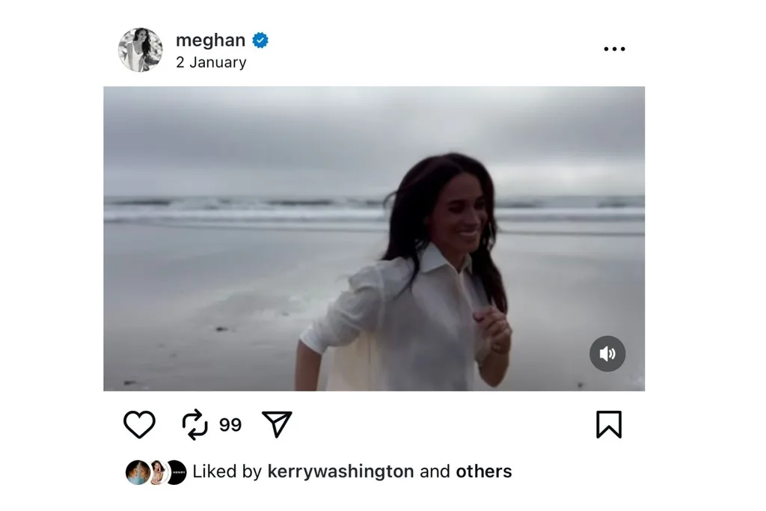Save the post using the bookmark icon
The width and height of the screenshot is (766, 511).
[610, 423]
